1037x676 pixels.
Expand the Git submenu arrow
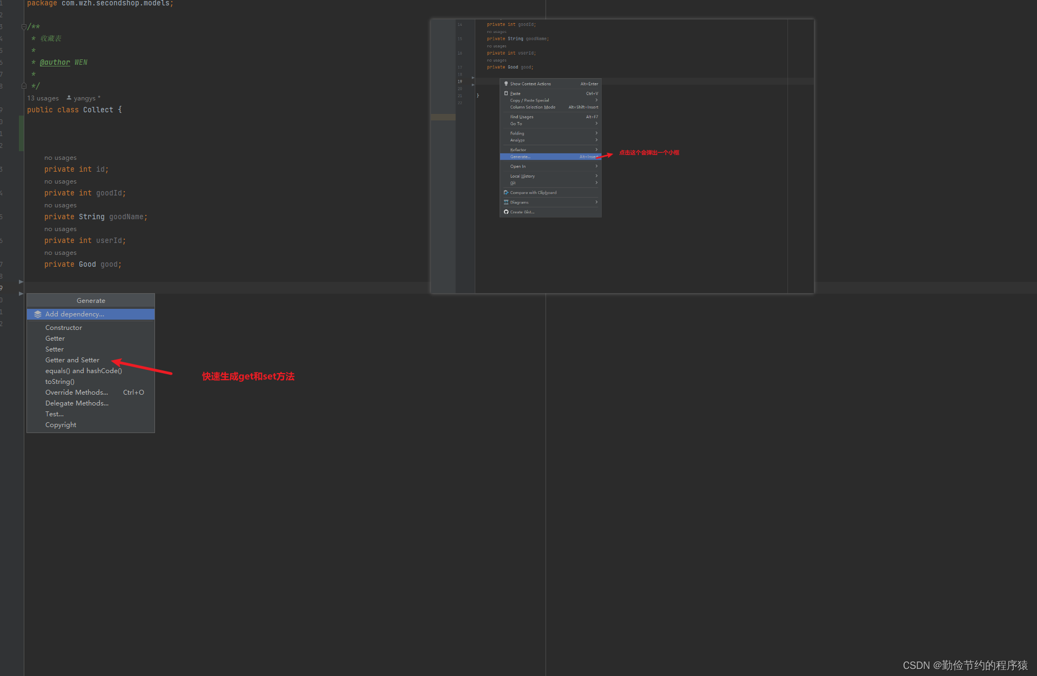(596, 183)
